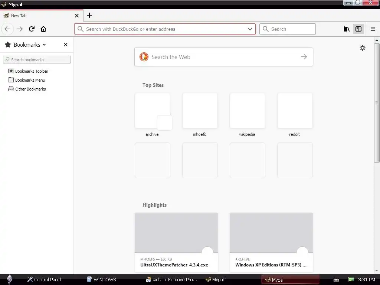Go back with the back arrow button

coord(7,29)
